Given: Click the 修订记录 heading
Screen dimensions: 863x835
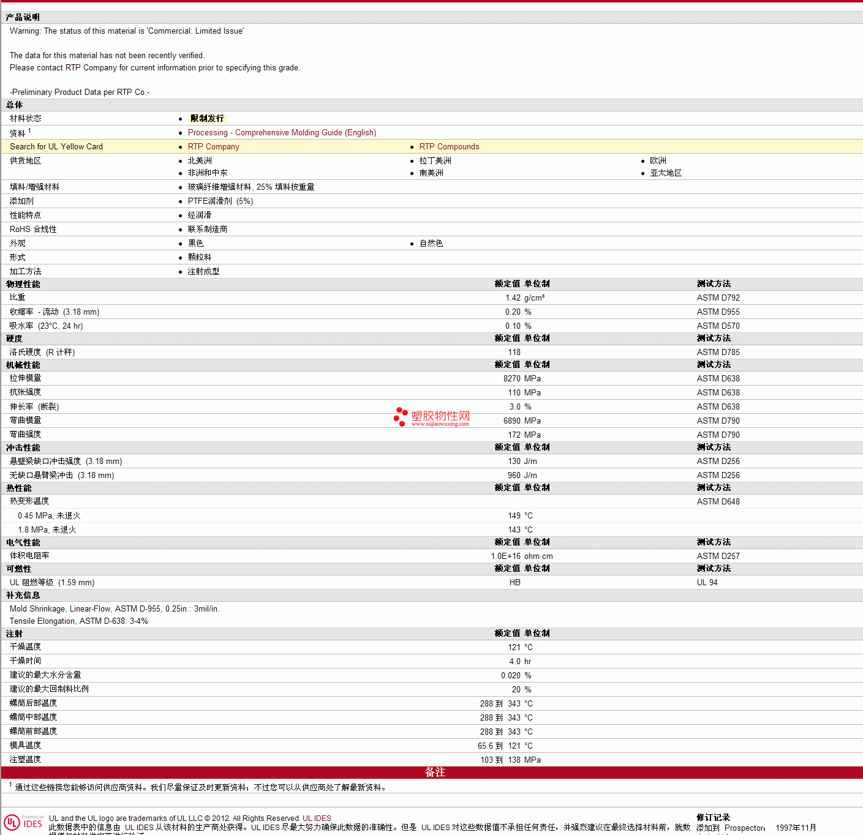Looking at the screenshot, I should (714, 818).
